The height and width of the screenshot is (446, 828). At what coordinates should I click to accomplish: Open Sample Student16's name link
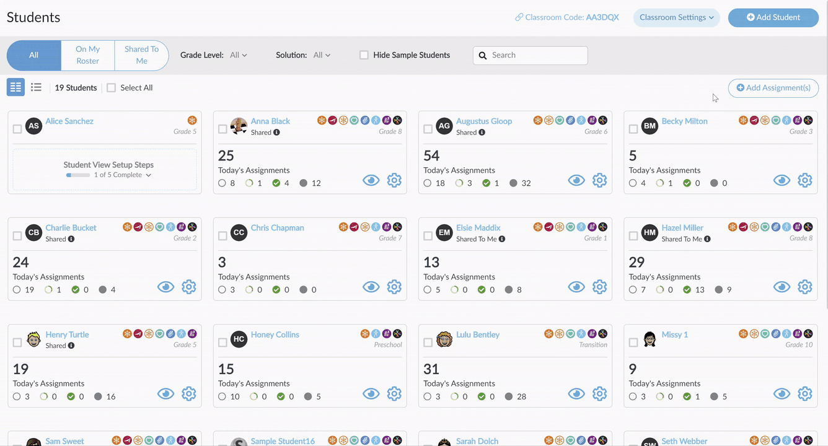point(283,441)
